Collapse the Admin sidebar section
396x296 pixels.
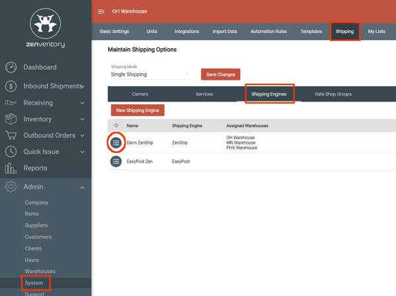(82, 187)
